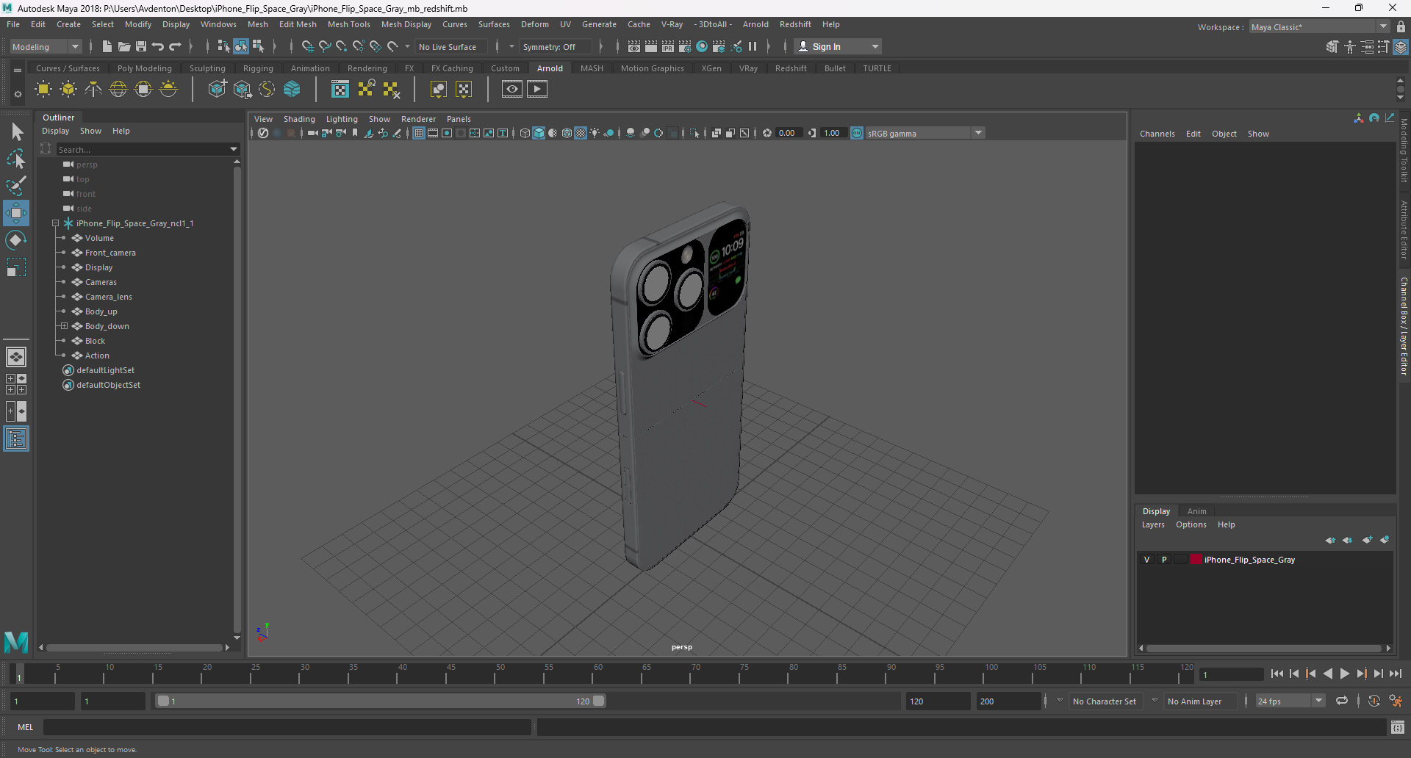This screenshot has width=1411, height=758.
Task: Toggle the viewport grid display
Action: (x=418, y=133)
